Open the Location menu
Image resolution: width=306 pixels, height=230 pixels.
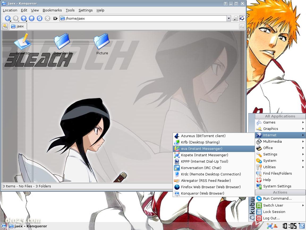[x=10, y=10]
